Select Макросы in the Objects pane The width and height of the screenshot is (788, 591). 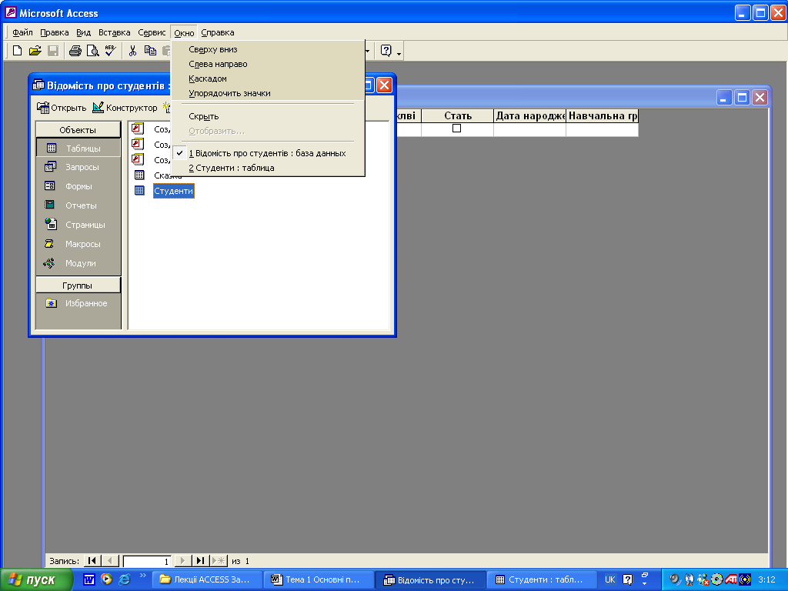(x=78, y=244)
